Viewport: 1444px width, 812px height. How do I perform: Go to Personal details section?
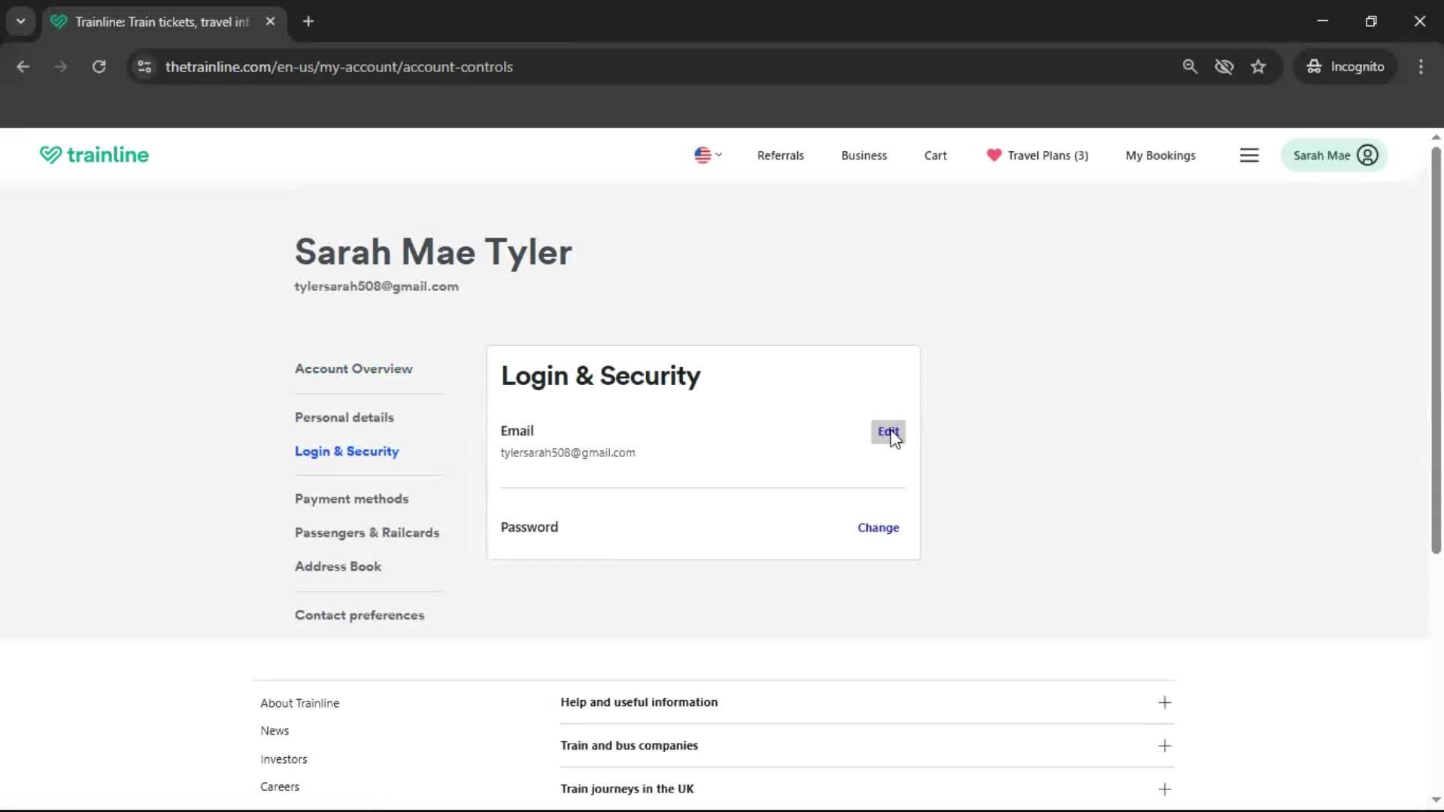[344, 417]
